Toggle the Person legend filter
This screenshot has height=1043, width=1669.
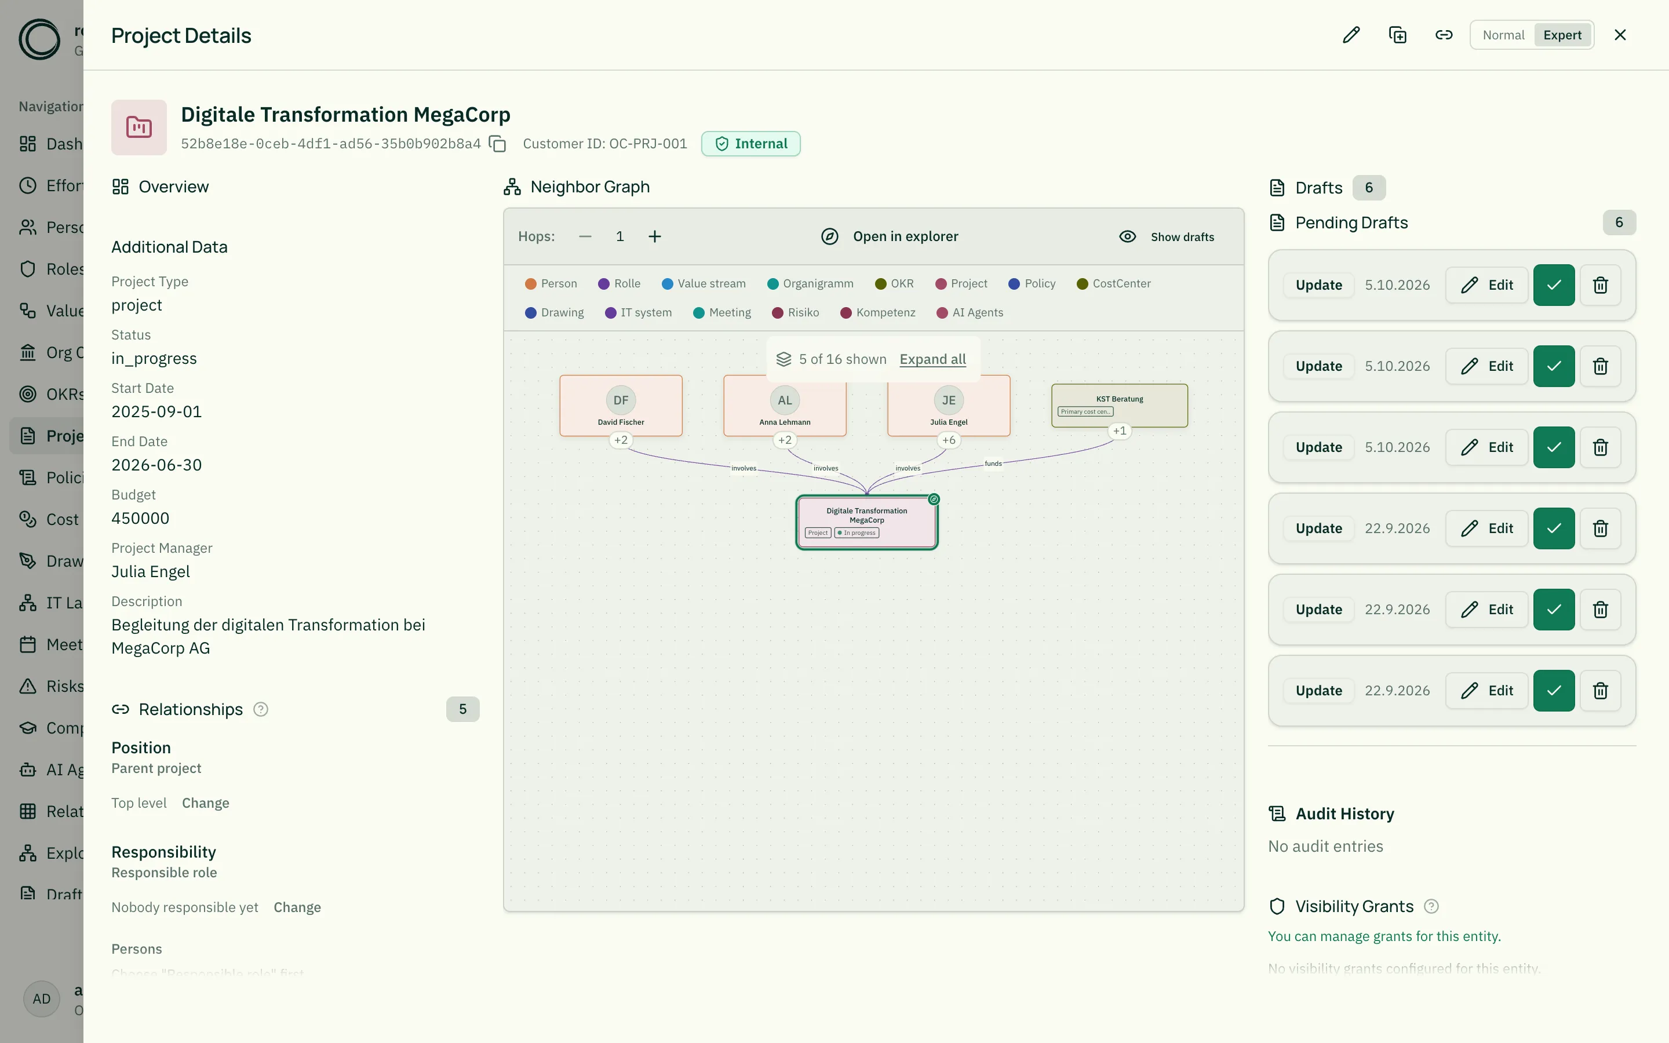click(x=551, y=283)
